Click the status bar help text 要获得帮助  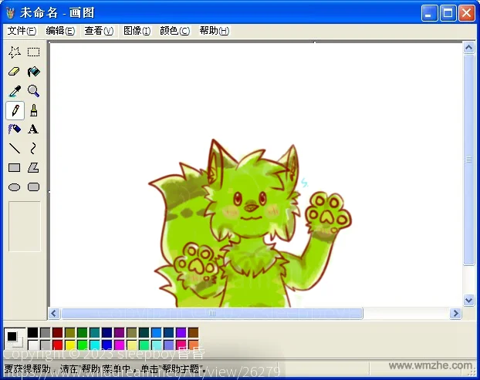pyautogui.click(x=106, y=368)
